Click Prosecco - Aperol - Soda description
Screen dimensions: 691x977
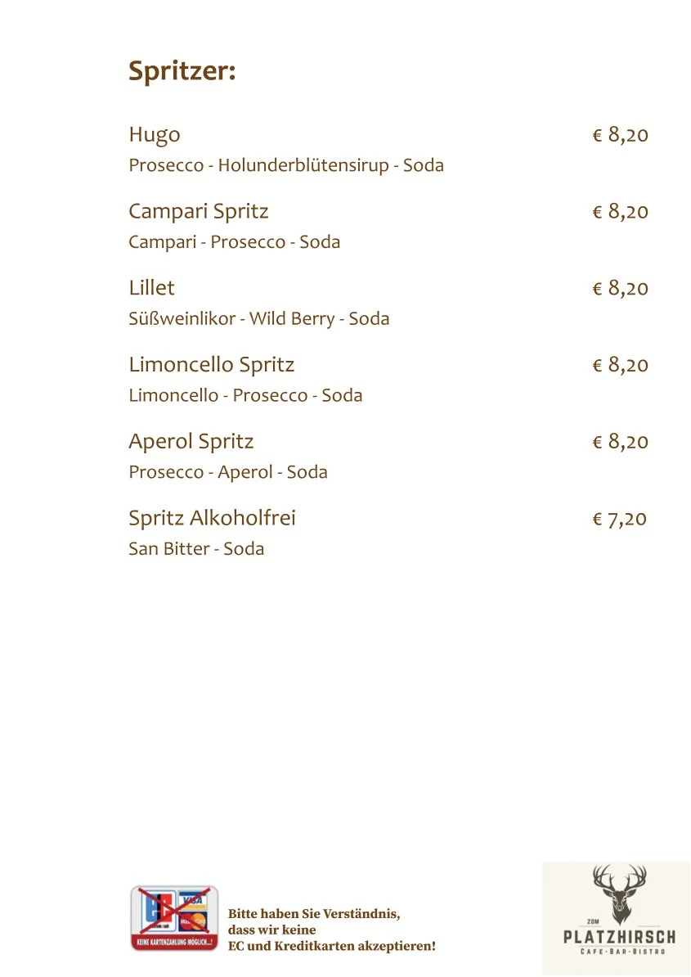tap(228, 471)
